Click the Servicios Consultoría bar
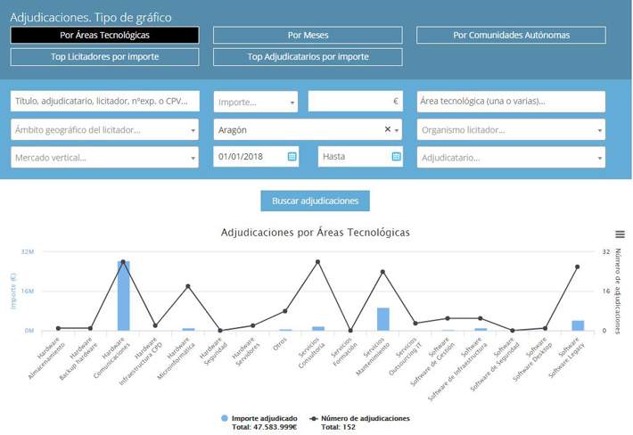 [x=318, y=328]
